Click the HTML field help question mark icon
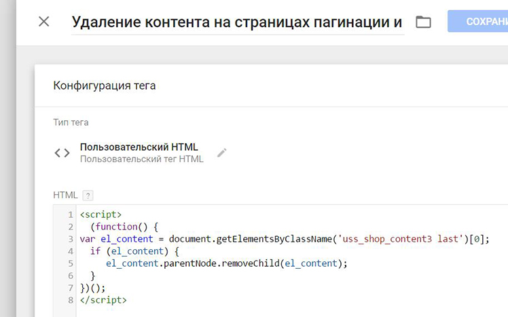Image resolution: width=508 pixels, height=317 pixels. coord(88,195)
